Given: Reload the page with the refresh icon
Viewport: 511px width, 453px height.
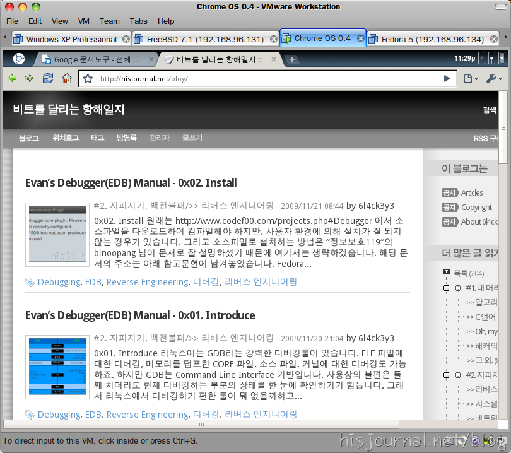Looking at the screenshot, I should 48,78.
